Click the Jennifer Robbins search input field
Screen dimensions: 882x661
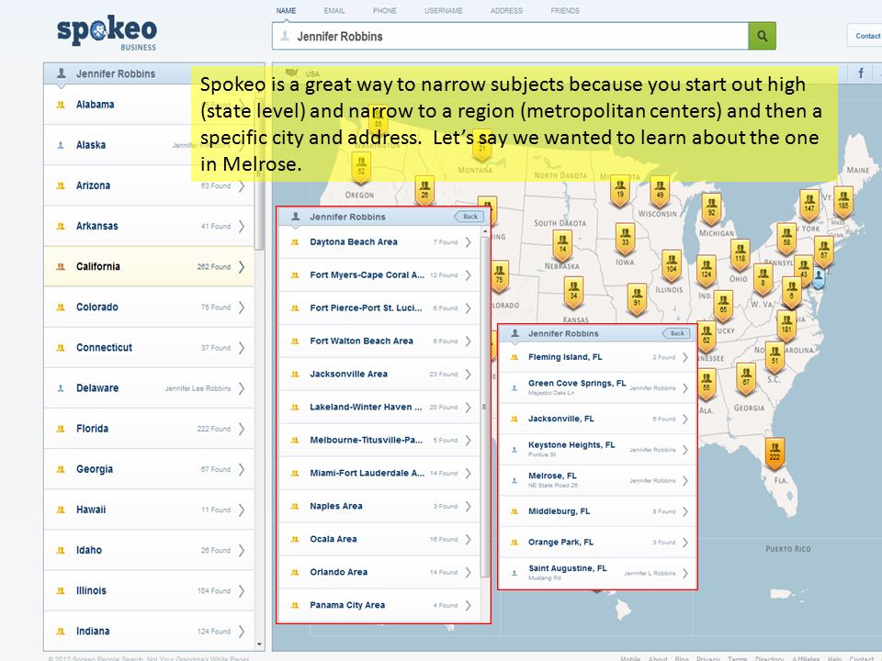coord(510,36)
